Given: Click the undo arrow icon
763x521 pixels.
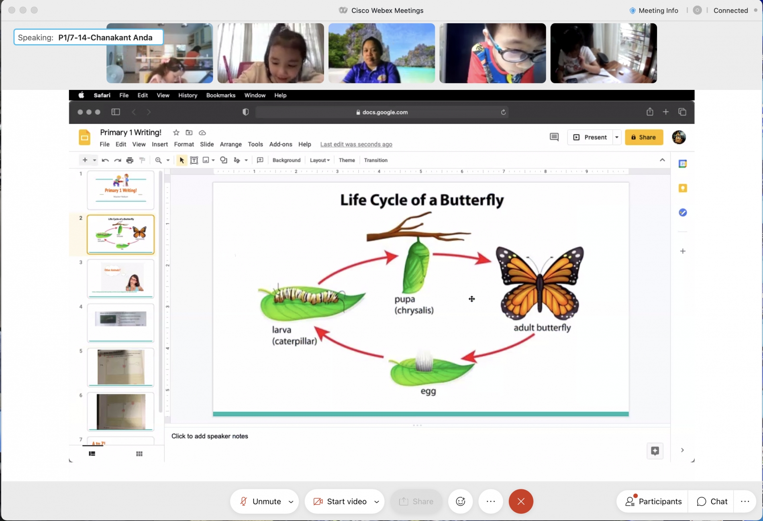Looking at the screenshot, I should (x=105, y=160).
